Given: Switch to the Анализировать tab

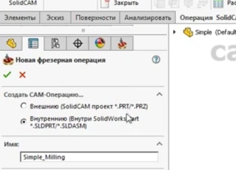Looking at the screenshot, I should tap(148, 18).
